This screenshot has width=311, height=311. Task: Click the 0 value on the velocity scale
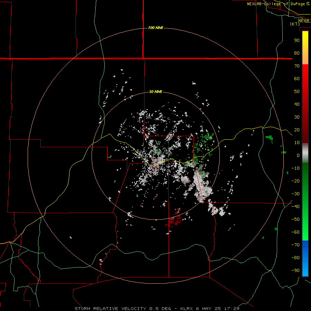(298, 155)
